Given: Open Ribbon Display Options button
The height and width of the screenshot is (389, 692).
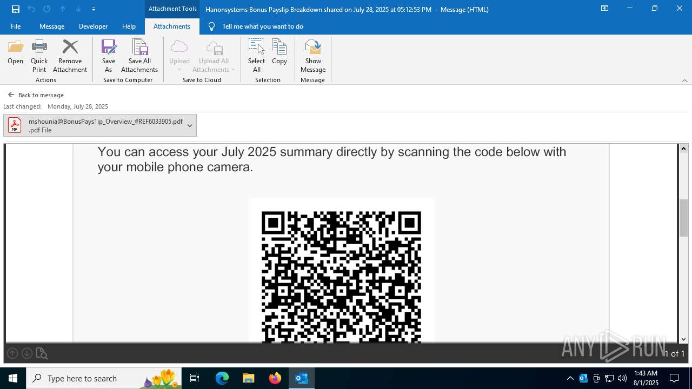Looking at the screenshot, I should pos(605,9).
